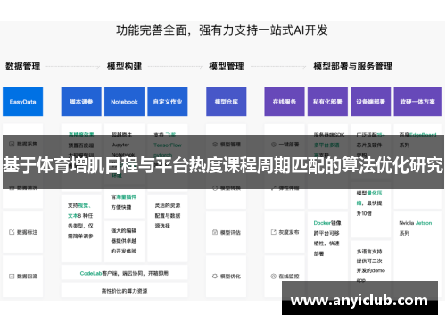Click the CodeLab客户端 description card
The width and height of the screenshot is (446, 323).
point(124,273)
